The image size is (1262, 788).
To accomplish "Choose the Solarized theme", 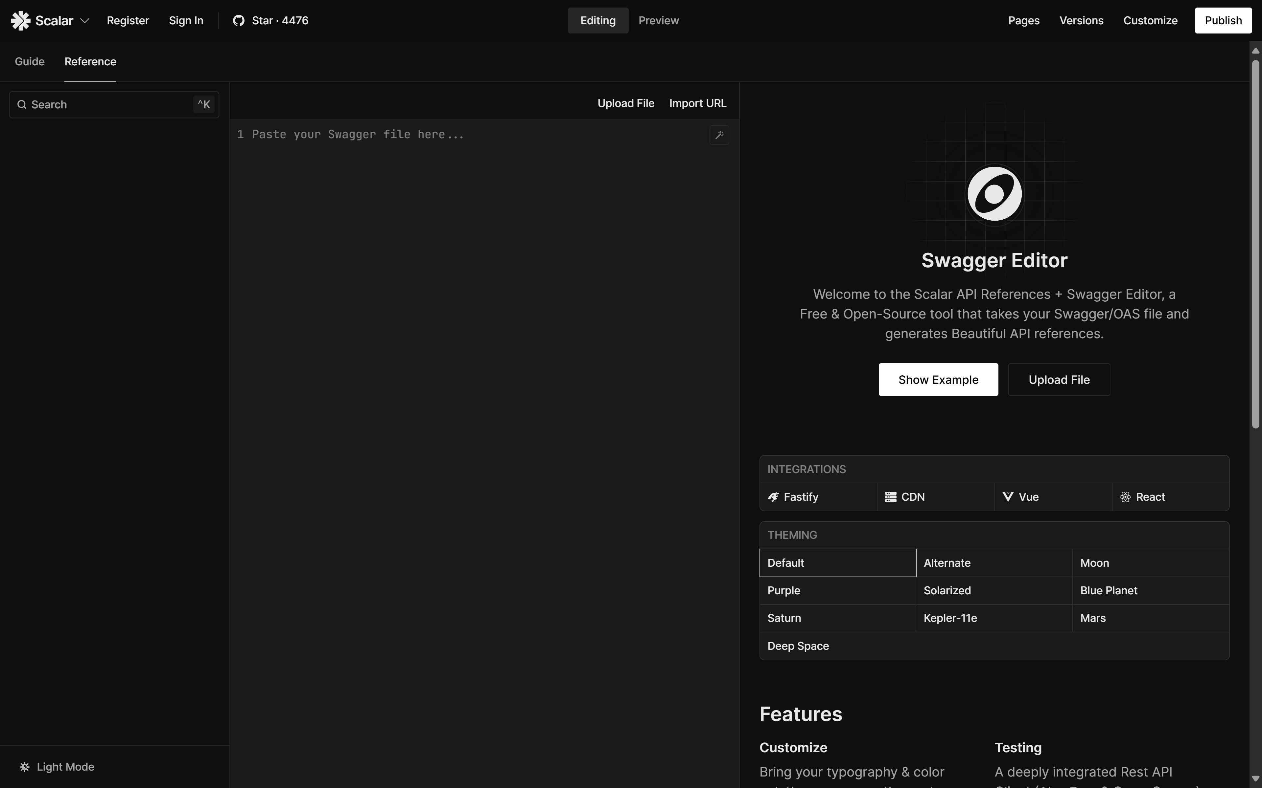I will 993,590.
